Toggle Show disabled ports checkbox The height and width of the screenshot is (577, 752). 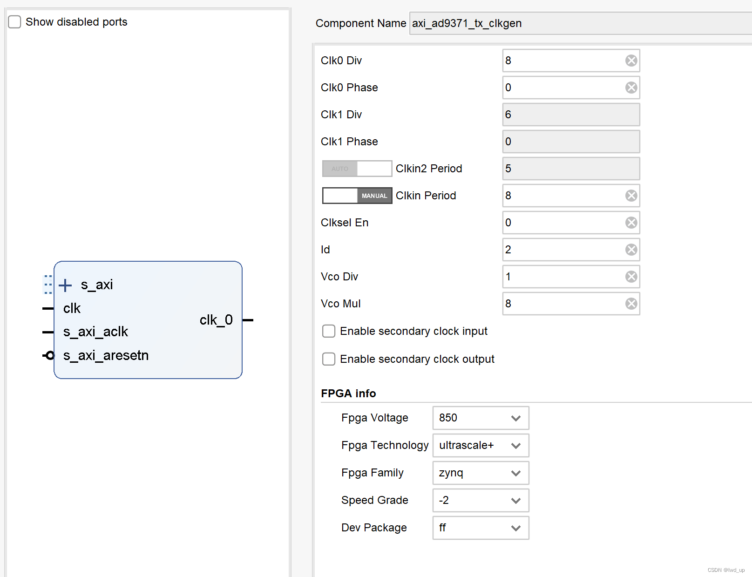click(14, 22)
